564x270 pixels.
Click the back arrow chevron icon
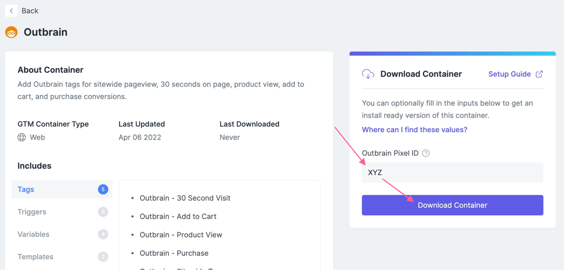coord(11,11)
